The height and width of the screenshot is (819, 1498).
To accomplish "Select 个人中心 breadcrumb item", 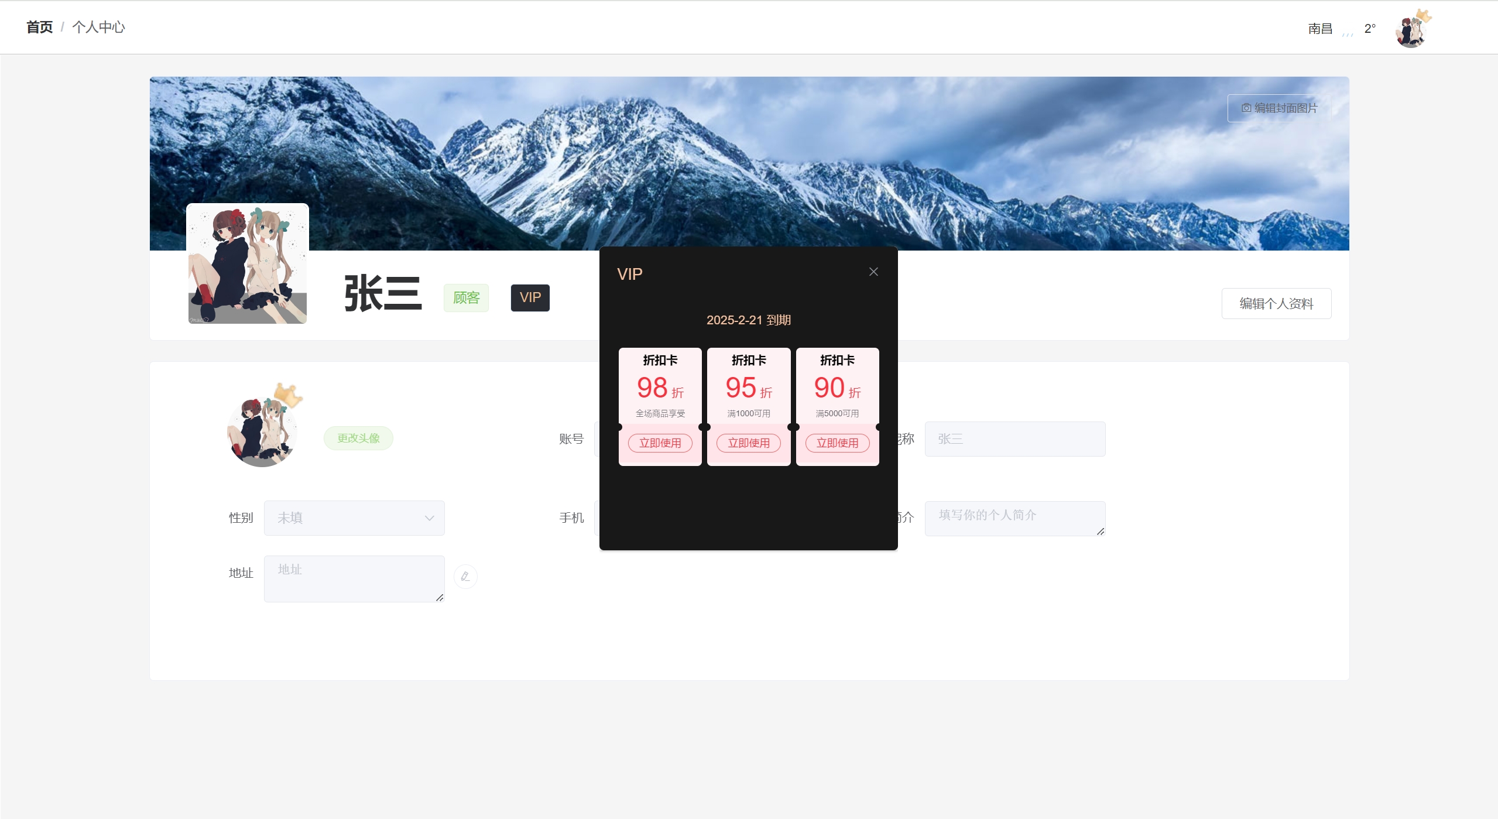I will [x=98, y=27].
